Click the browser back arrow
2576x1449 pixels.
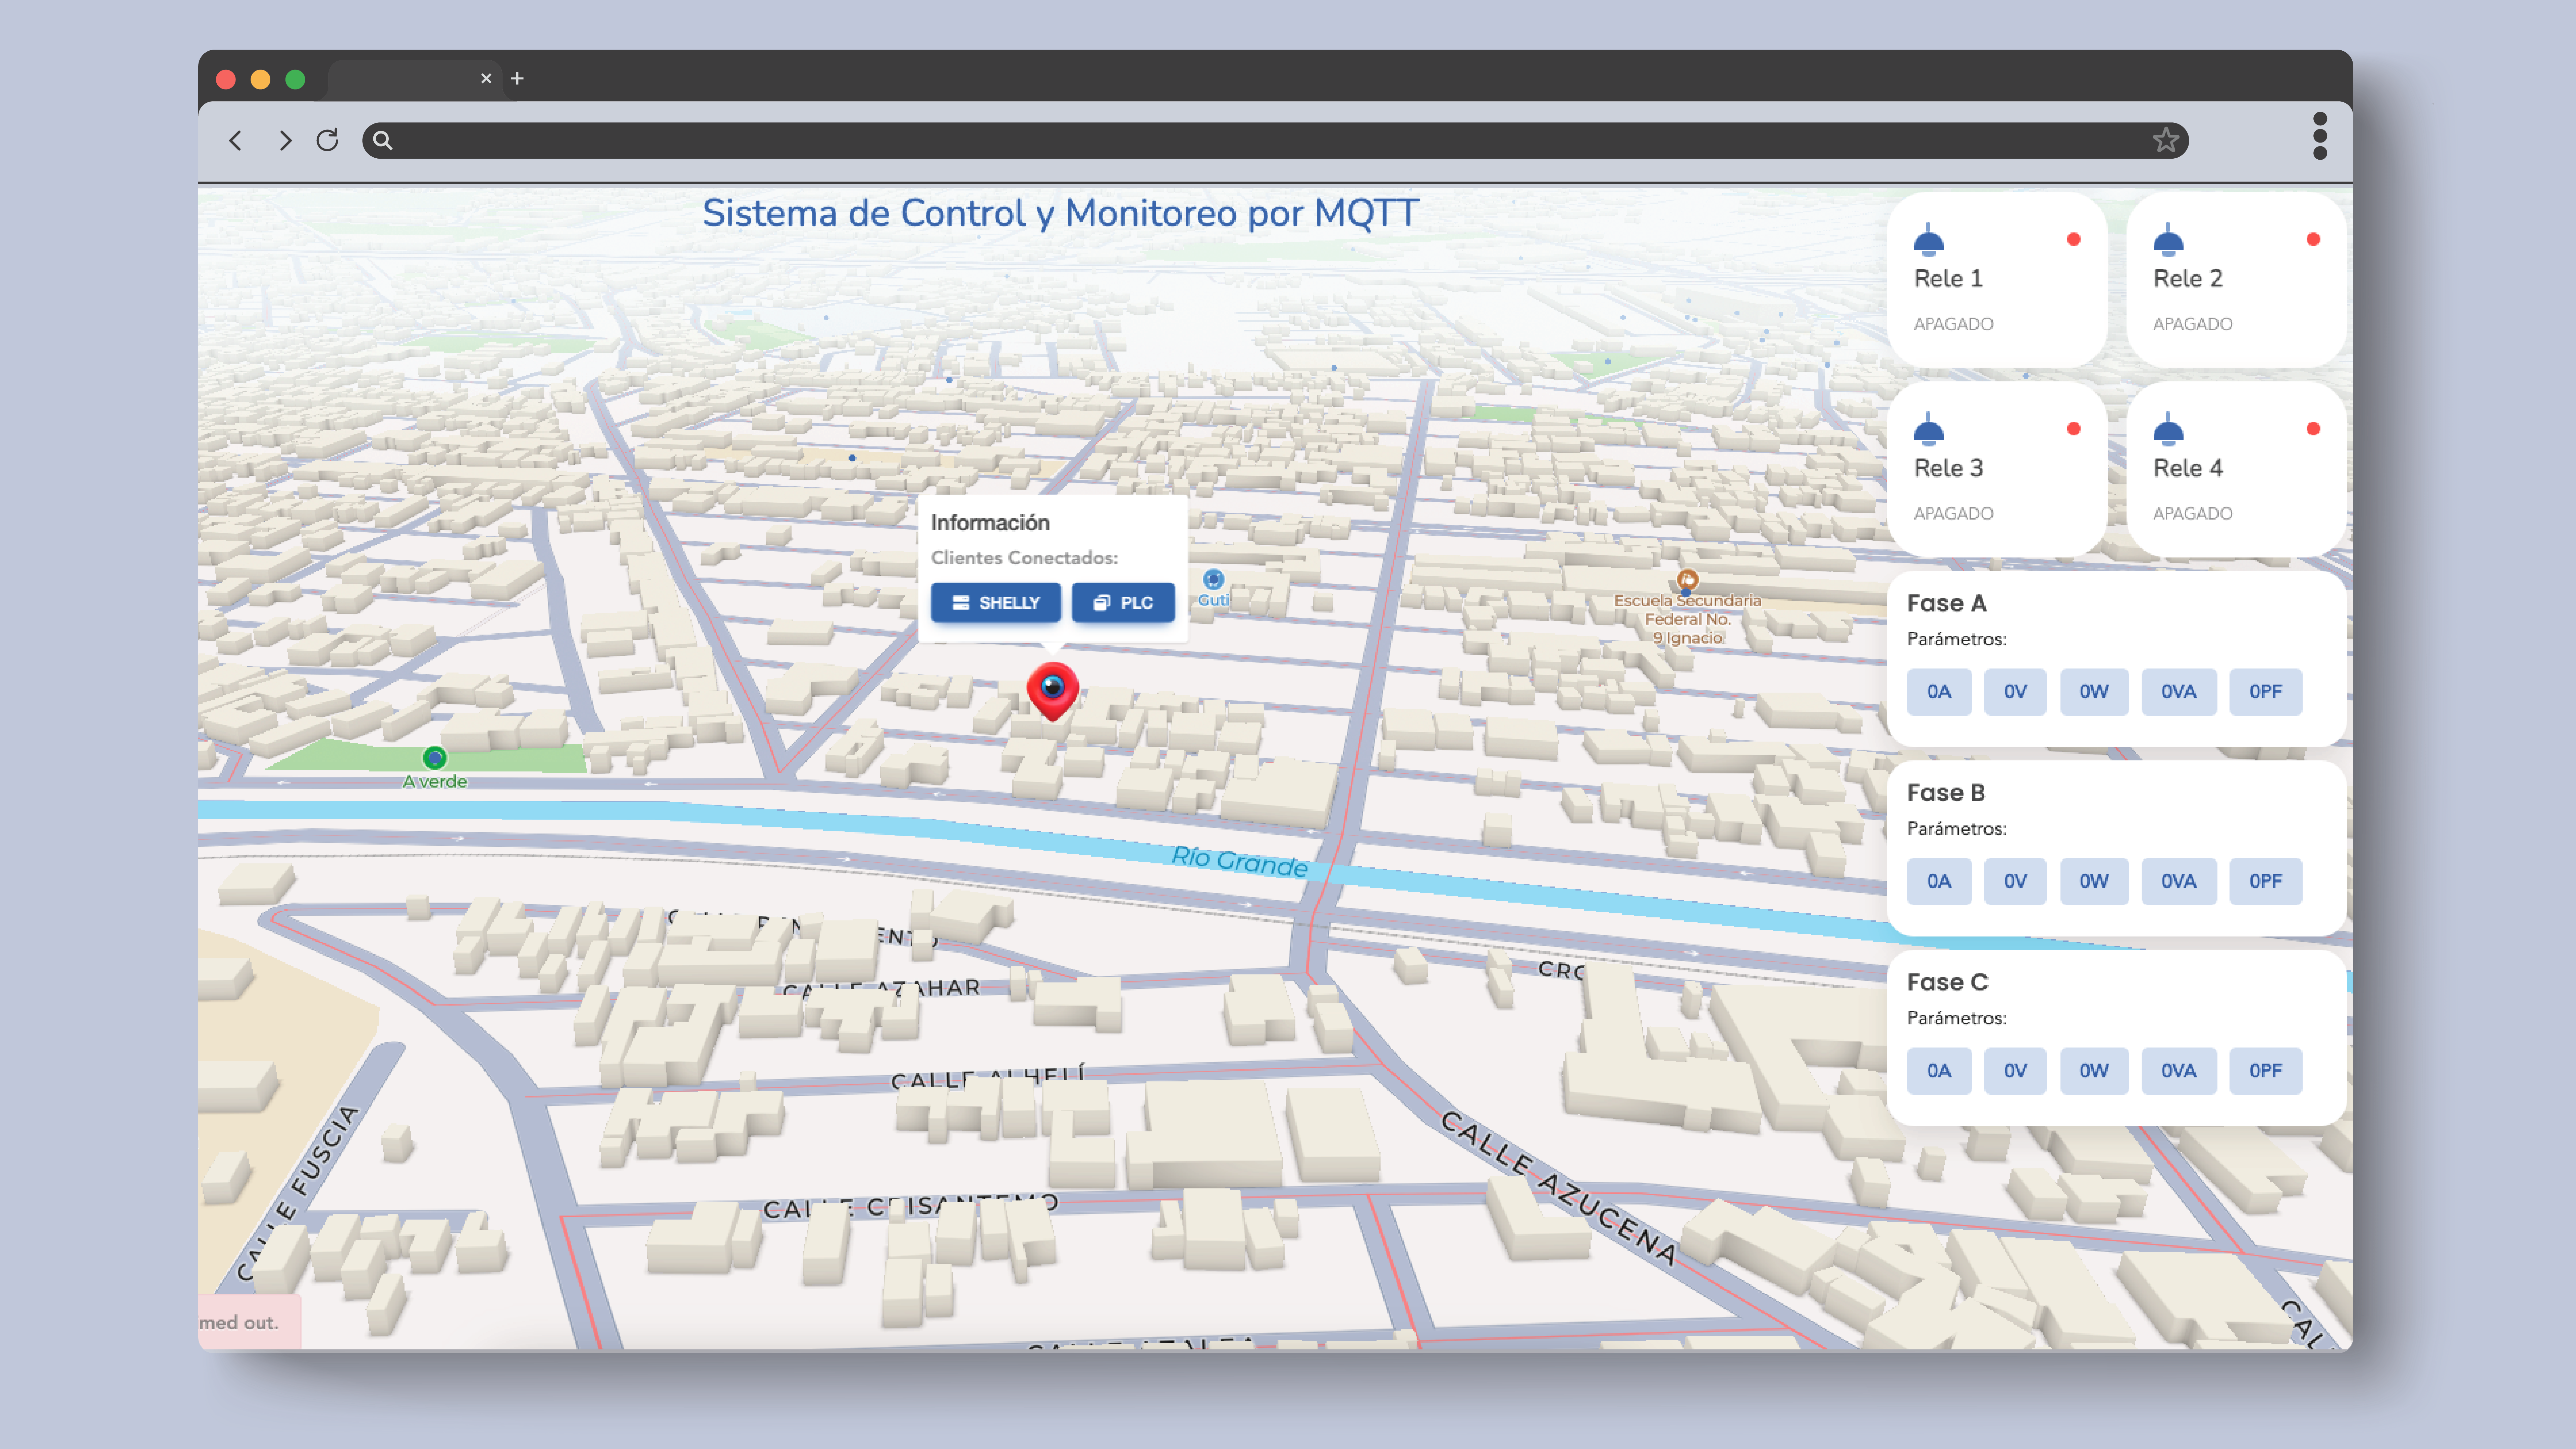tap(236, 140)
